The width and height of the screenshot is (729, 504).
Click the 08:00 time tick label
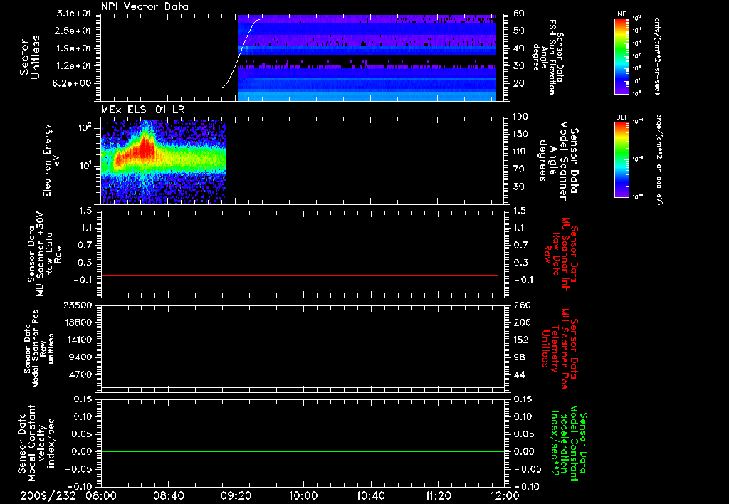(x=101, y=495)
